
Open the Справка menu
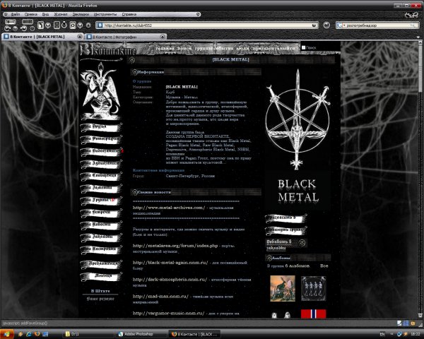coord(129,14)
